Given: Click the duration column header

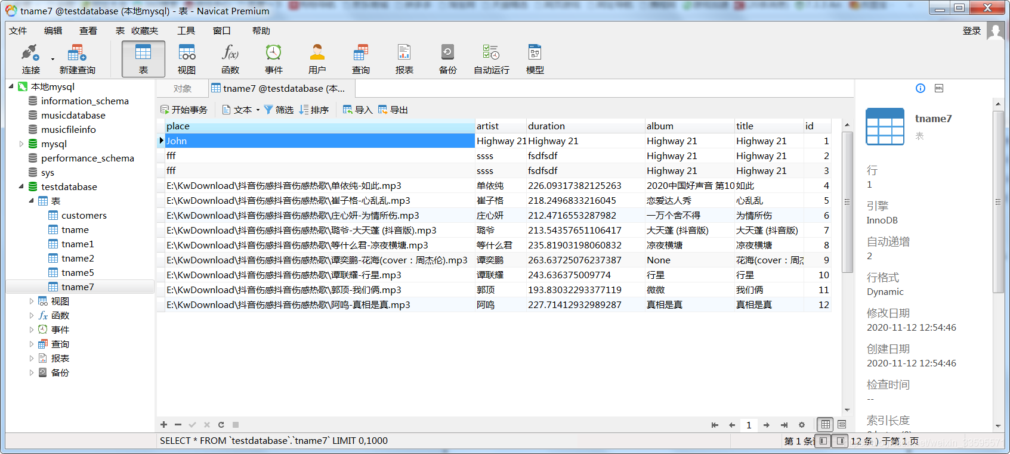Looking at the screenshot, I should click(x=585, y=126).
